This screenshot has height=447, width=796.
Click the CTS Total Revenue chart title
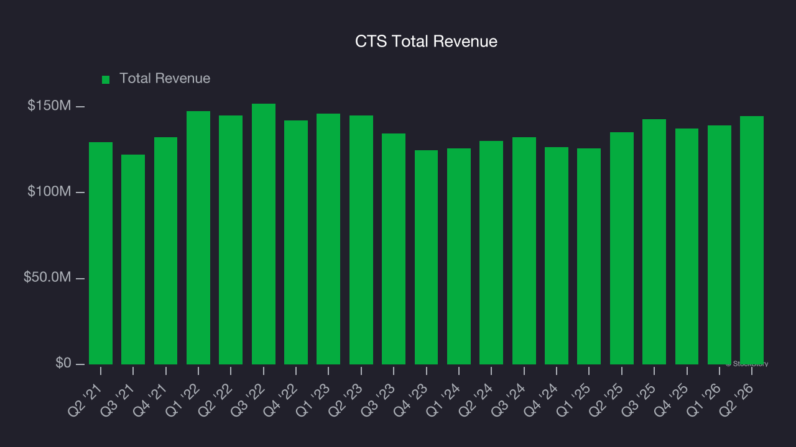tap(426, 42)
